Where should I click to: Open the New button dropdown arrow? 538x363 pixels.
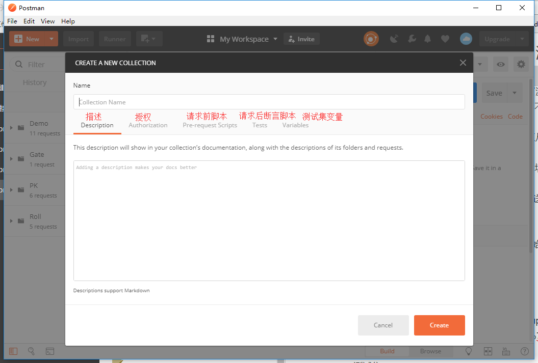coord(52,39)
